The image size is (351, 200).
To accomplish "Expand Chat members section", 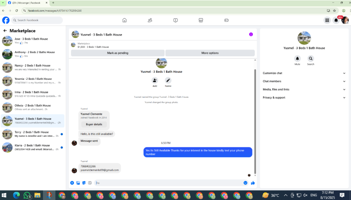I will [304, 81].
